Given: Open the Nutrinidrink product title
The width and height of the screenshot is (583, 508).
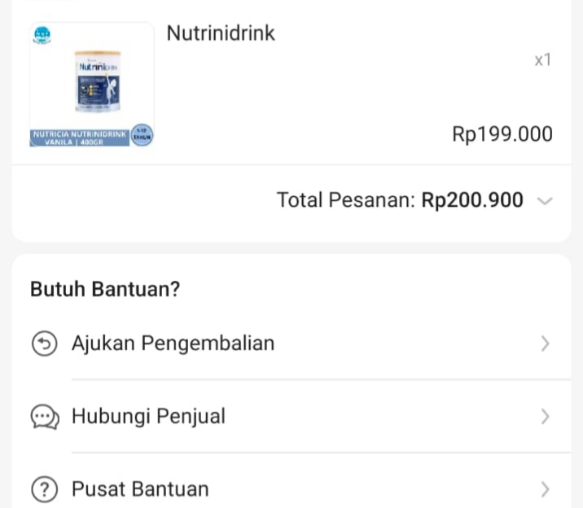Looking at the screenshot, I should 221,33.
